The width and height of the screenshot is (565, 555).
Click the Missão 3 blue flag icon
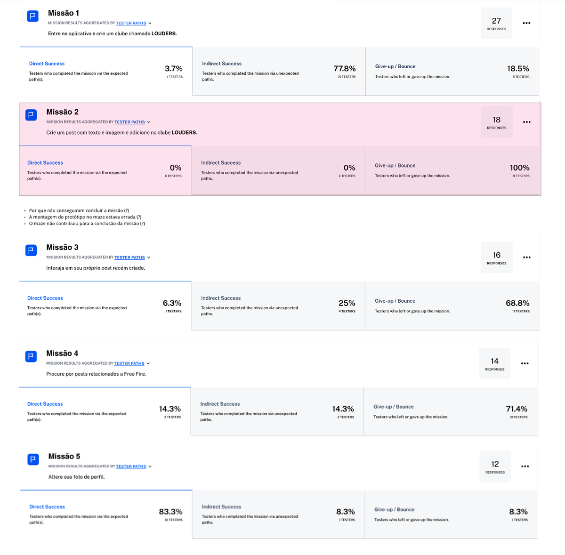[31, 250]
